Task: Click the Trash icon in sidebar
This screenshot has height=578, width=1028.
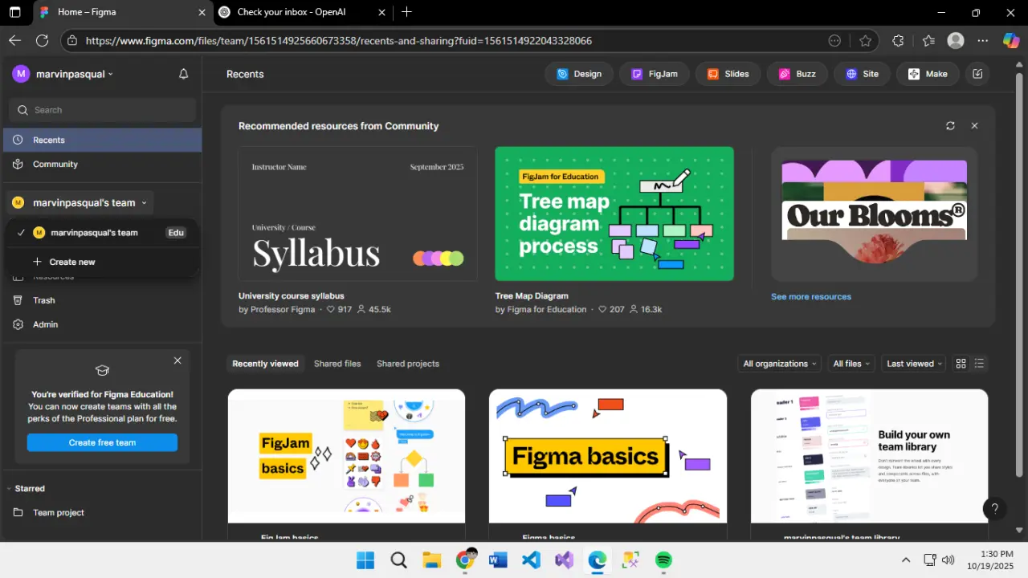Action: pyautogui.click(x=18, y=300)
